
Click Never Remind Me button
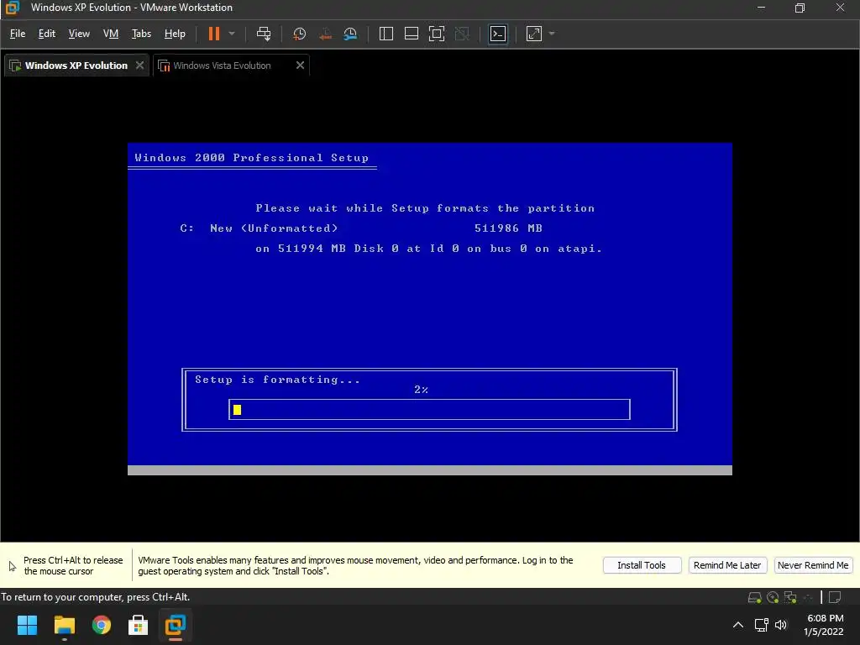tap(813, 565)
